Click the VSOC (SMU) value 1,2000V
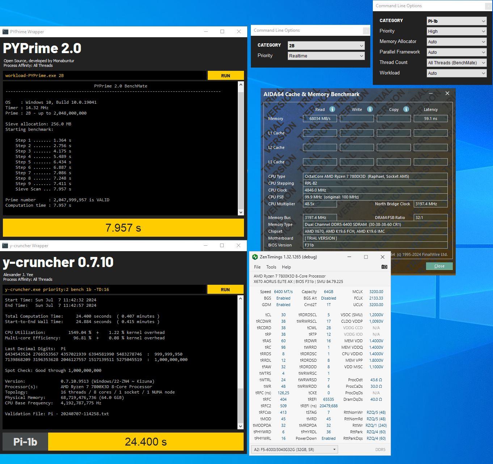This screenshot has height=464, width=493. pyautogui.click(x=376, y=315)
